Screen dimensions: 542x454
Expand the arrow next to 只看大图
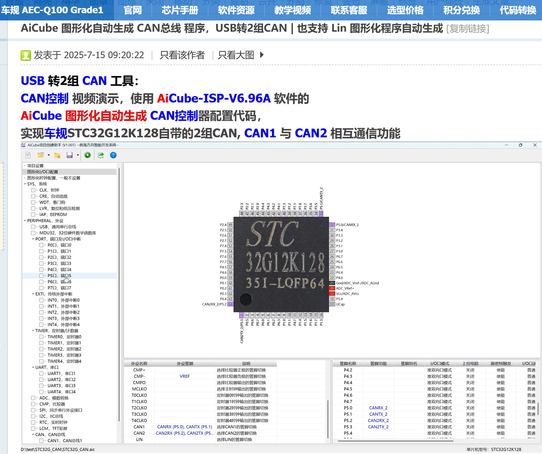pyautogui.click(x=262, y=55)
